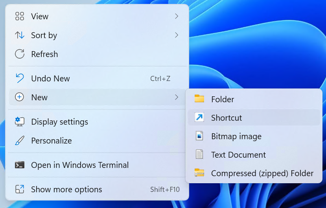
Task: Click the Shortcut arrow icon
Action: point(199,118)
